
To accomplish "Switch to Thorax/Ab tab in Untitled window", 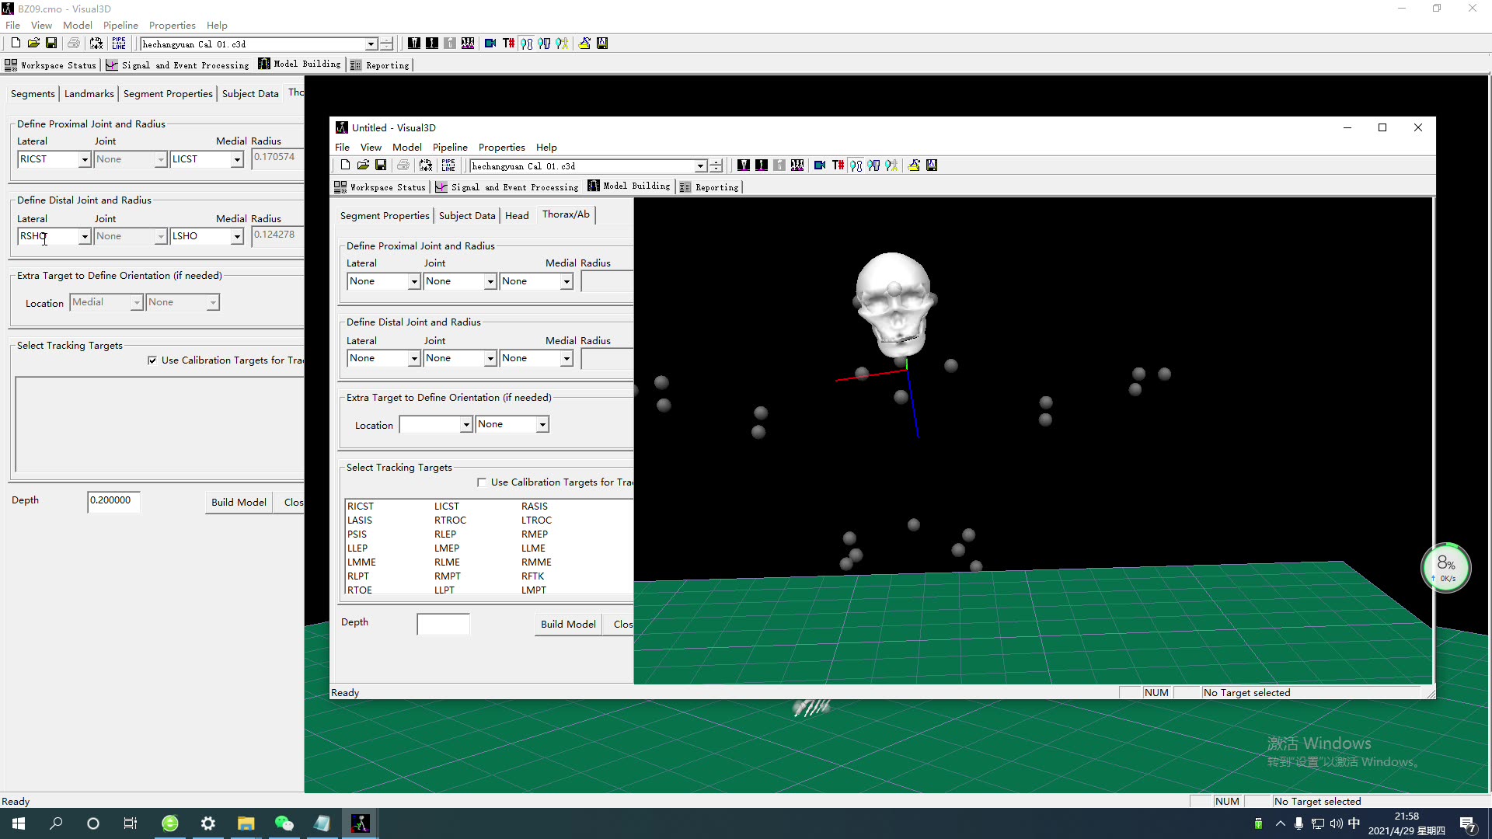I will pyautogui.click(x=566, y=214).
